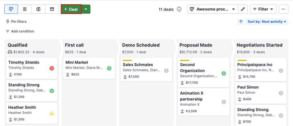Click the green activity icon on Second Organization
Screen dimensions: 293x126
tap(224, 73)
